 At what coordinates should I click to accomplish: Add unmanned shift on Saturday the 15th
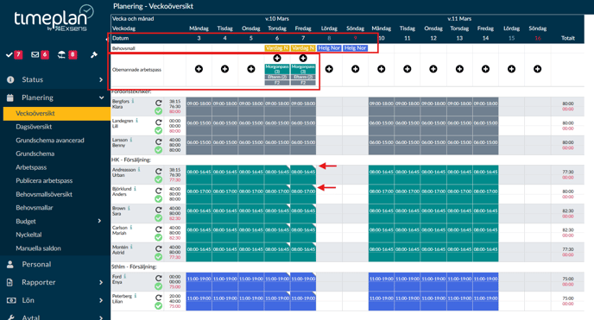coord(511,69)
